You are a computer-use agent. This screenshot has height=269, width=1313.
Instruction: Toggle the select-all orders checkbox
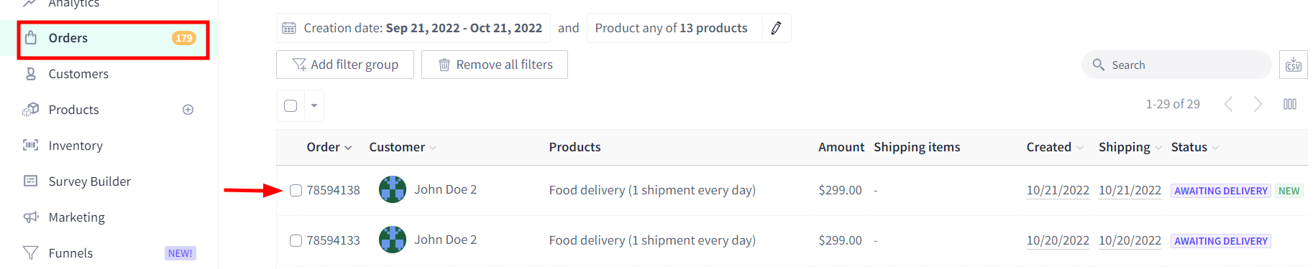tap(290, 105)
